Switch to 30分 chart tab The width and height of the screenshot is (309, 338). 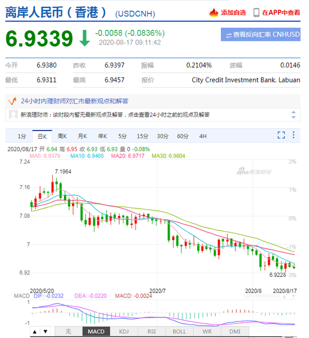162,136
